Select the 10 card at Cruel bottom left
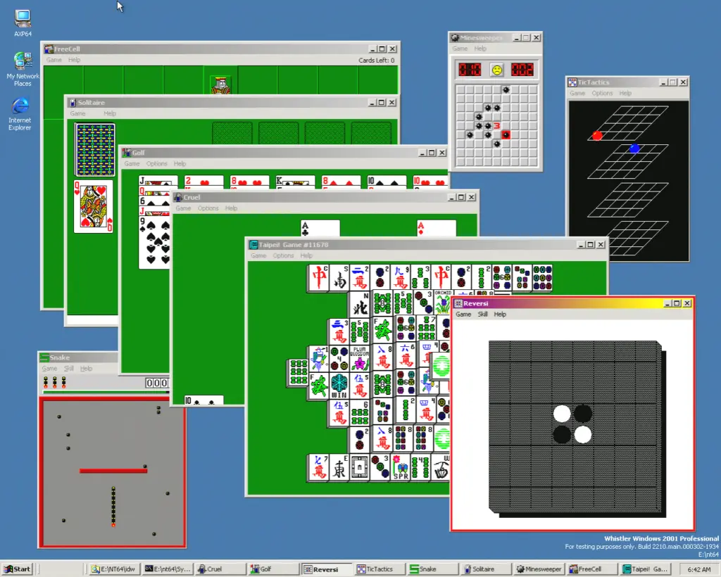 coord(203,400)
